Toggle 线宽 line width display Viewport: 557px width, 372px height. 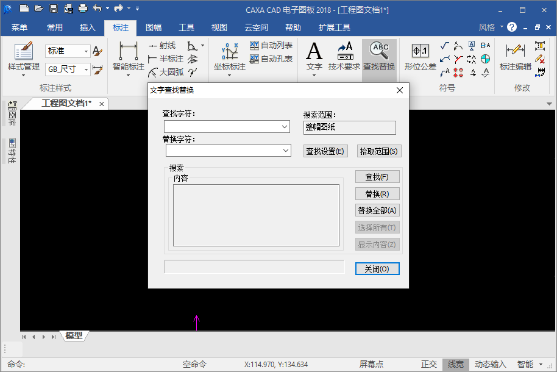tap(455, 364)
